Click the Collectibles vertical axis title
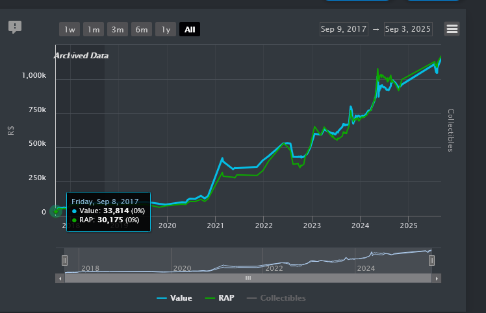This screenshot has height=313, width=486. [x=451, y=130]
